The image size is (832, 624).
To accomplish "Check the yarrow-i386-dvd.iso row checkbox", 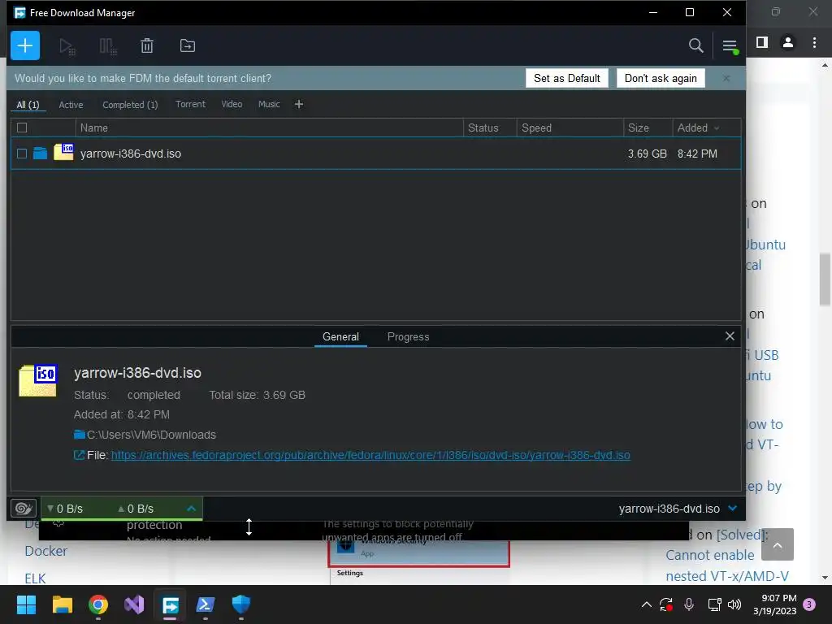I will [x=22, y=154].
